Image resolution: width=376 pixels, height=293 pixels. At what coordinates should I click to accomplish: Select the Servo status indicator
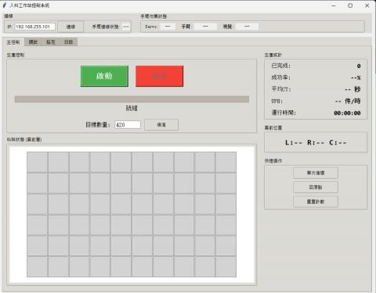click(168, 27)
